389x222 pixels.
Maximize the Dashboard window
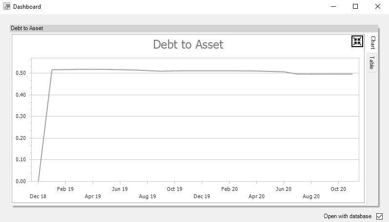(355, 7)
